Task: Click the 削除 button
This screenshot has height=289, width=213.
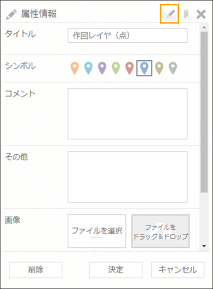Action: (36, 270)
